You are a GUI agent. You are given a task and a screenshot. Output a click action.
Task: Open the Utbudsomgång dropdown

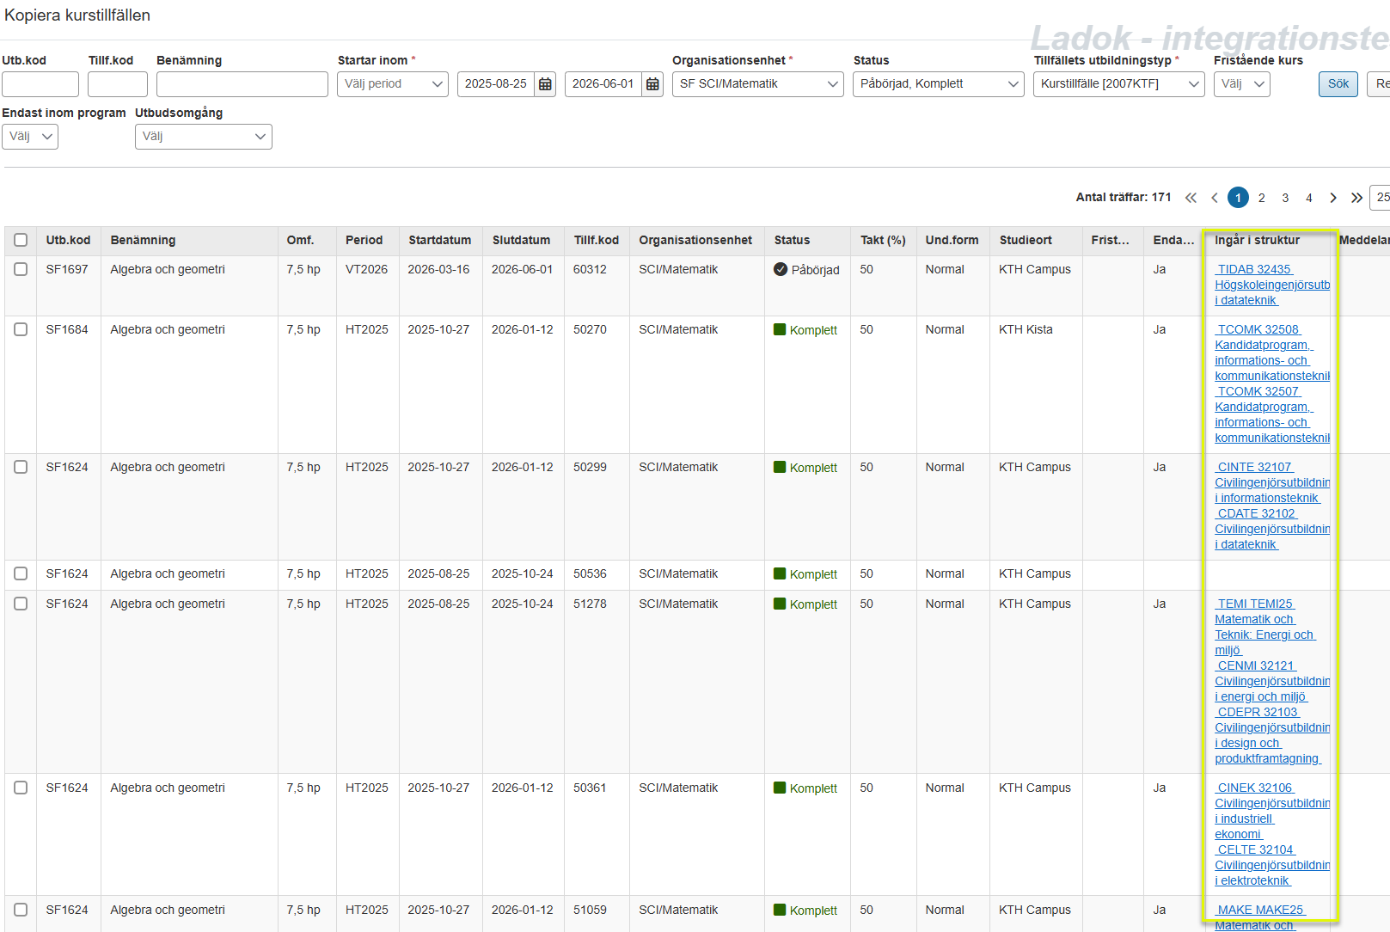click(203, 137)
